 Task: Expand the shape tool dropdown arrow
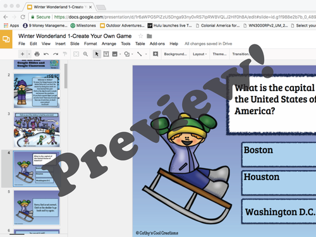(x=132, y=54)
